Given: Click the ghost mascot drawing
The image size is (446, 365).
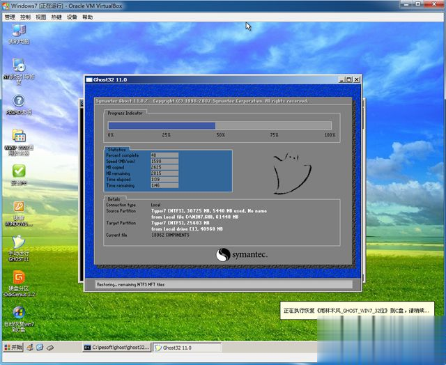Looking at the screenshot, I should [292, 173].
